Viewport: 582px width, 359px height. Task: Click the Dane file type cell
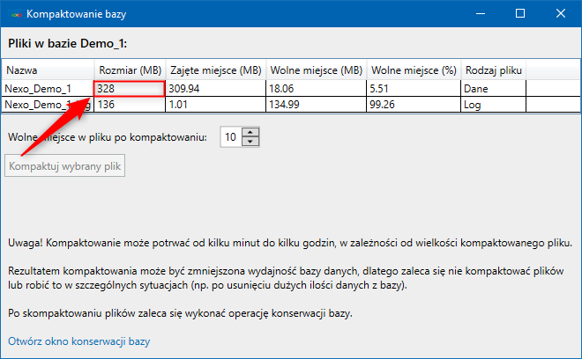[493, 88]
